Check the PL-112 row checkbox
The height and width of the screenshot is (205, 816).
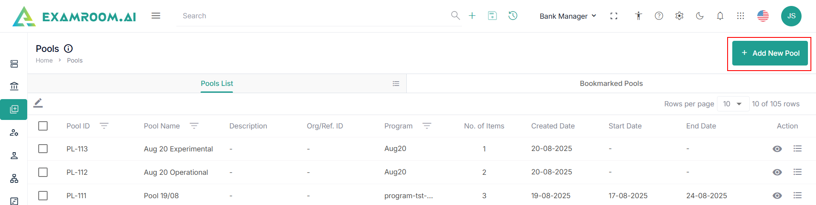43,172
